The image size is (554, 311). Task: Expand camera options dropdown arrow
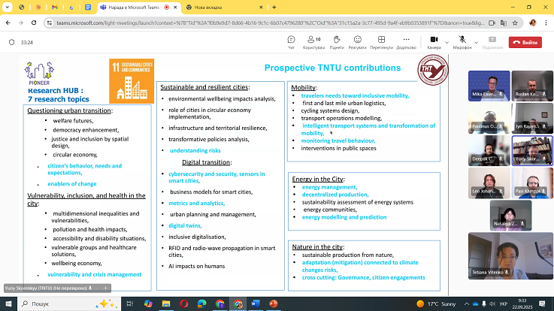447,41
